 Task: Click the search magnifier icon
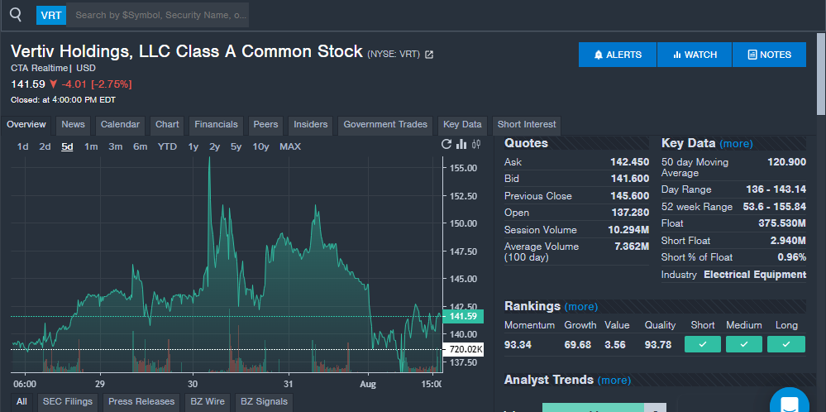(x=16, y=15)
